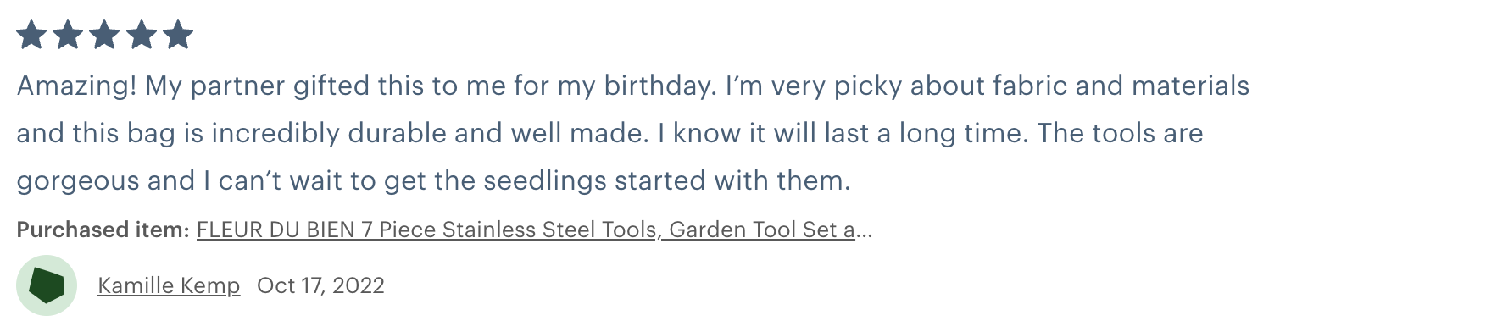Click the ellipsis ending the item title
1497x332 pixels.
(864, 230)
